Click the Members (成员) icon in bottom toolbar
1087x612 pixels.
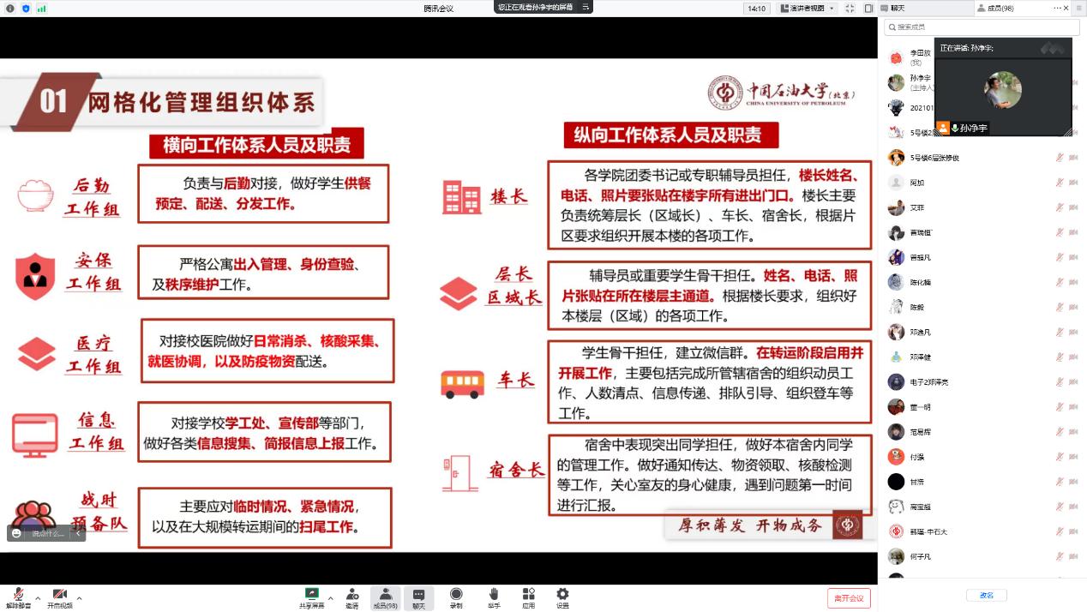[x=385, y=597]
